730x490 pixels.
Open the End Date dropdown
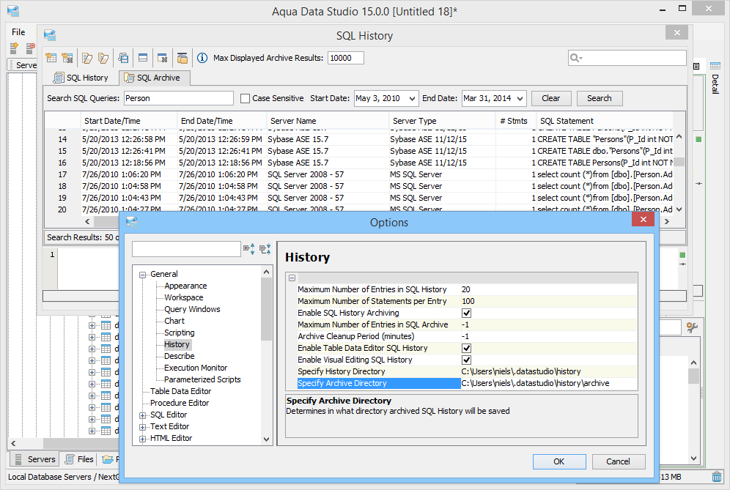click(x=520, y=99)
